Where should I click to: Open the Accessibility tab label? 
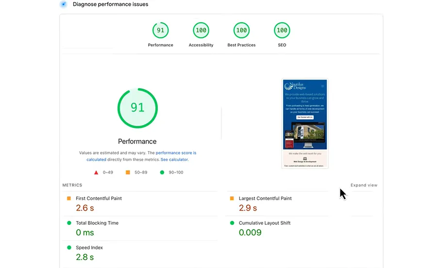coord(201,45)
